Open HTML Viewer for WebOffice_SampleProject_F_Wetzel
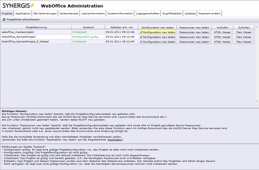The image size is (259, 170). click(x=222, y=41)
